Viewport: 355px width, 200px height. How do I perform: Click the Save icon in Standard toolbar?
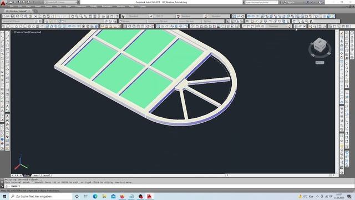[12, 16]
